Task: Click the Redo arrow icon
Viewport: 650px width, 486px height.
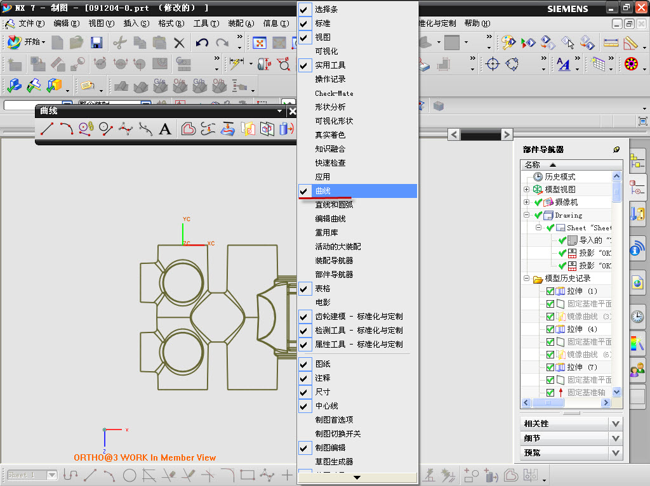Action: coord(222,43)
